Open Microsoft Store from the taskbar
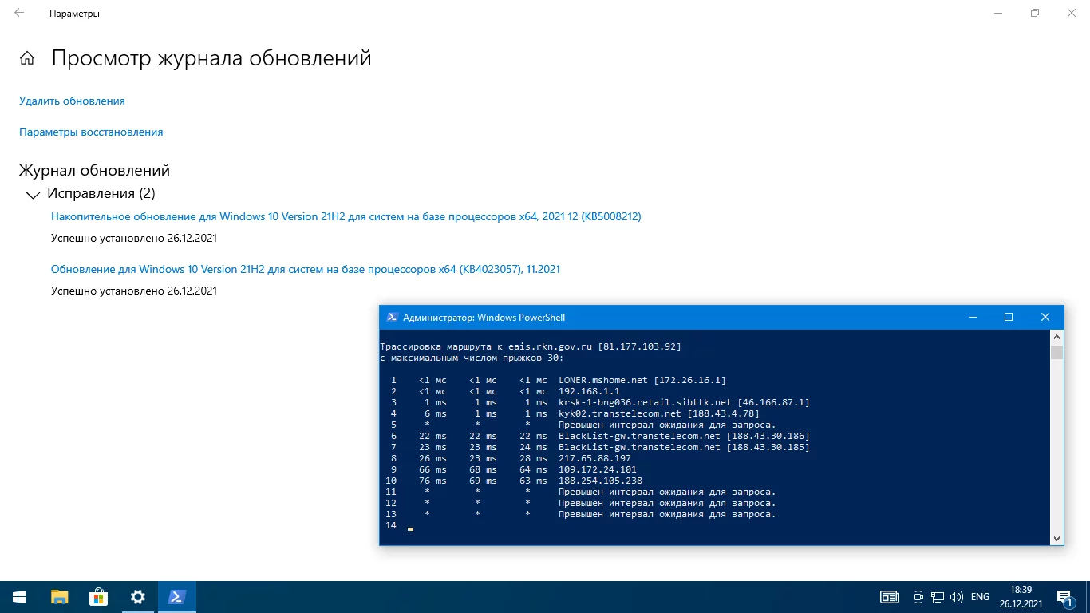Screen dimensions: 1090x613 point(98,597)
